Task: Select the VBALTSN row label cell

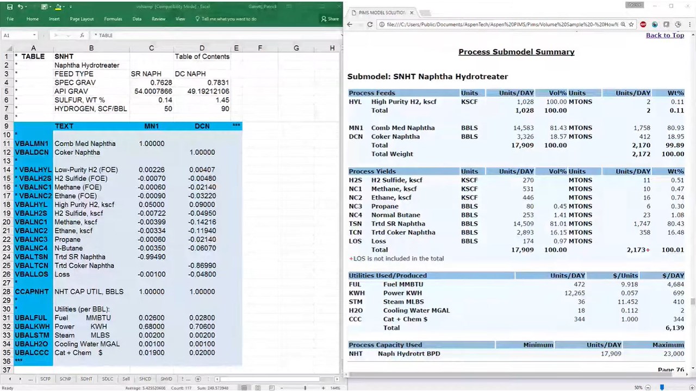Action: pos(33,257)
